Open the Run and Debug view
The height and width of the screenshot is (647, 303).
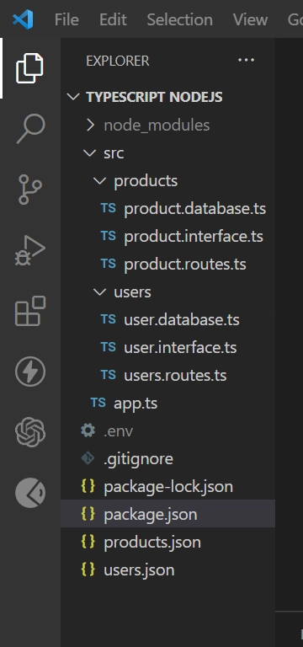pos(30,250)
